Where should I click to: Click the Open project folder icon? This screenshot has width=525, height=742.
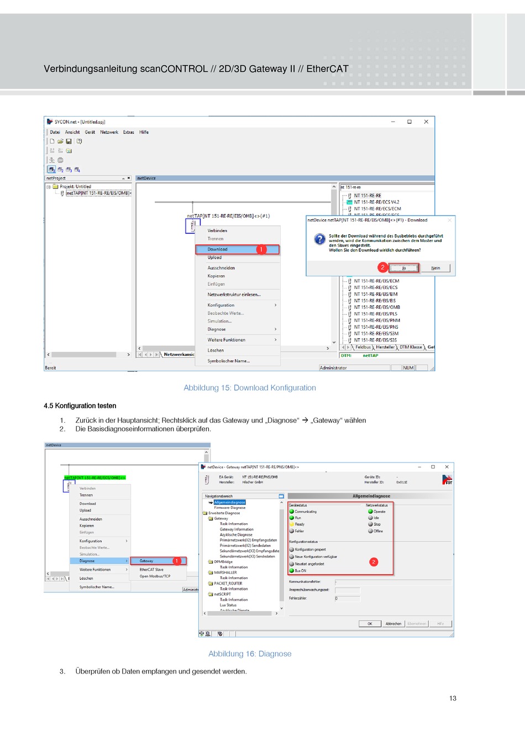60,141
